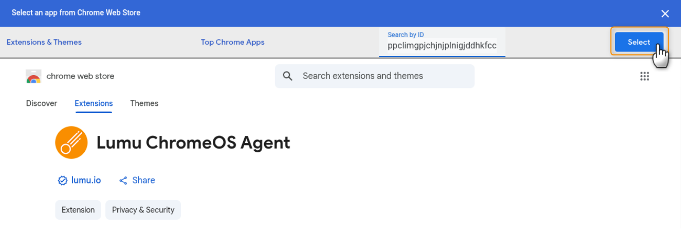The width and height of the screenshot is (681, 232).
Task: Click the Extension category chip
Action: (78, 210)
